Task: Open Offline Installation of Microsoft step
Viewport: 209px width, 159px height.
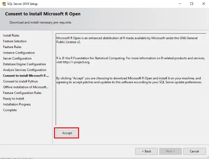Action: click(x=26, y=87)
